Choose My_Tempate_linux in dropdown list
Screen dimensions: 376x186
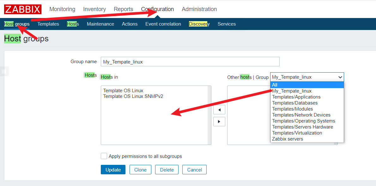click(307, 91)
